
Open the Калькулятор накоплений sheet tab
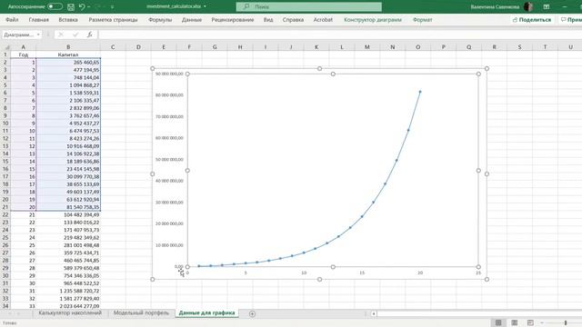70,312
